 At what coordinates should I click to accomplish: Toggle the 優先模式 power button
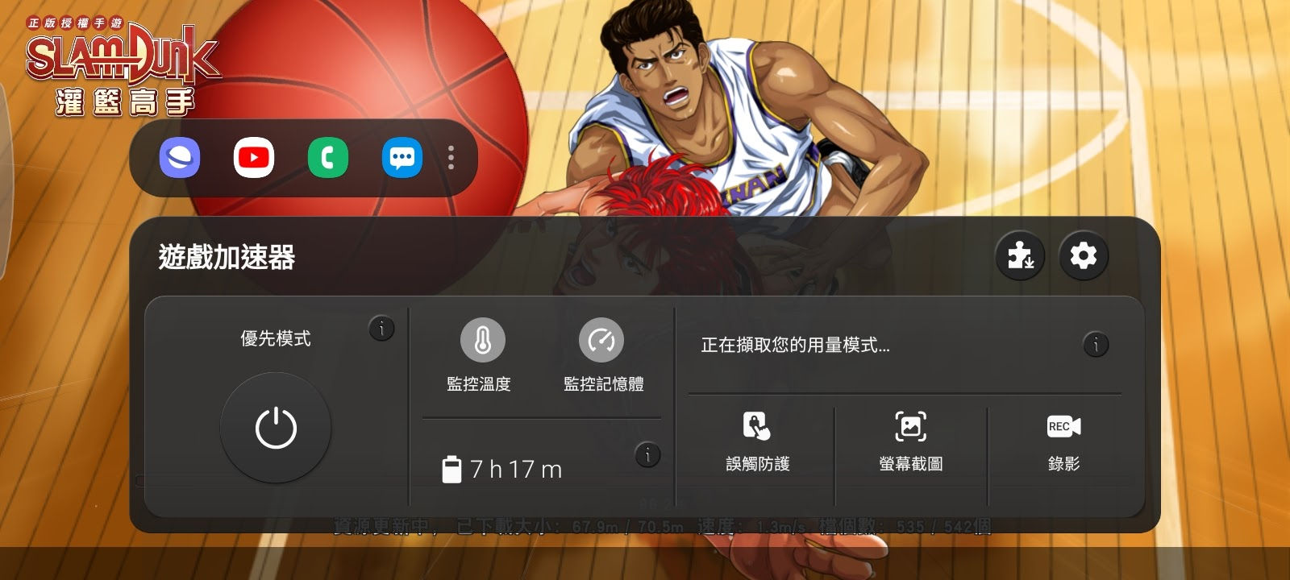(276, 428)
